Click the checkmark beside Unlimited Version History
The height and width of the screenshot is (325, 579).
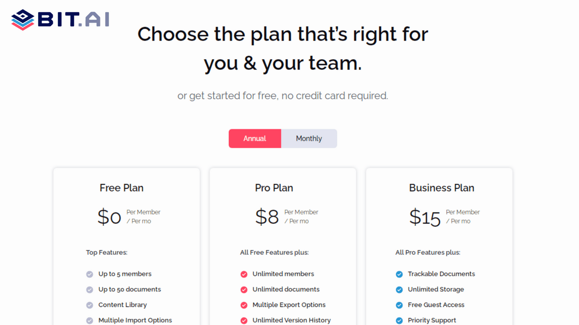click(x=244, y=320)
